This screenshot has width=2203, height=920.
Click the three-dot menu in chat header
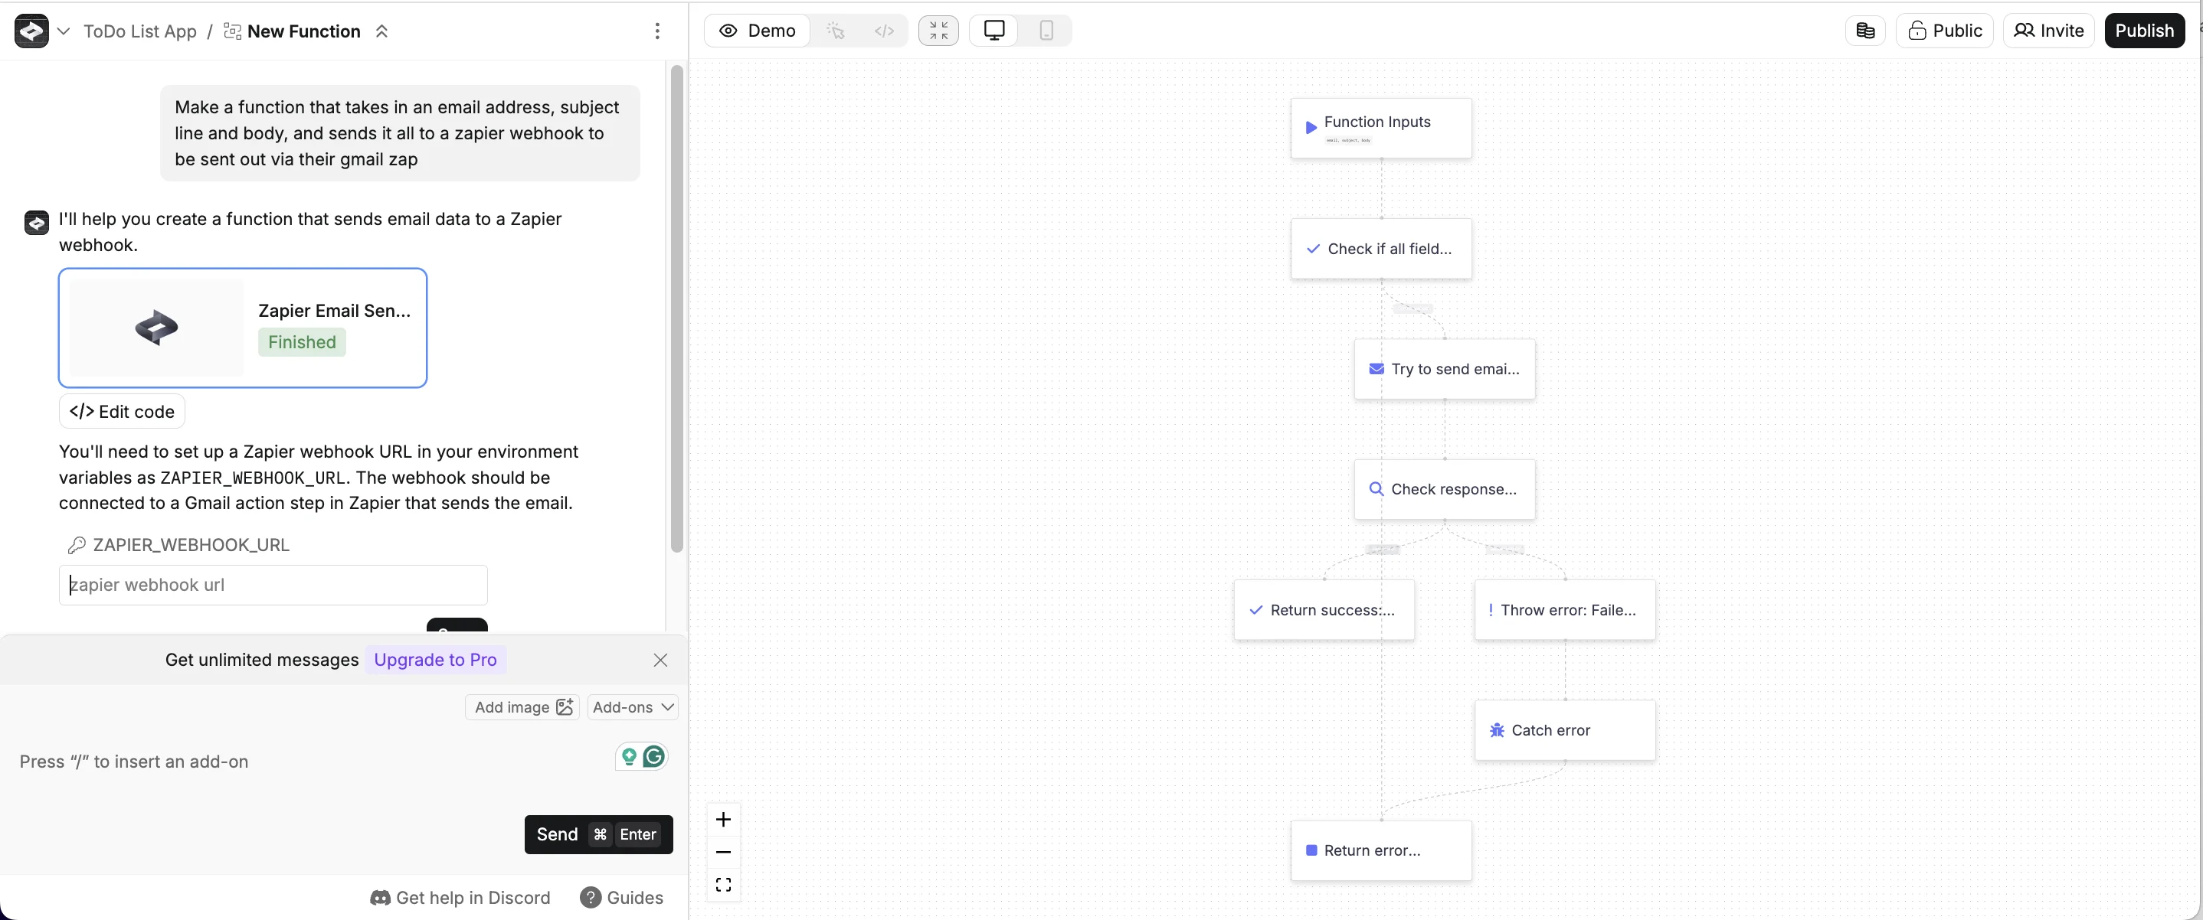pos(656,31)
